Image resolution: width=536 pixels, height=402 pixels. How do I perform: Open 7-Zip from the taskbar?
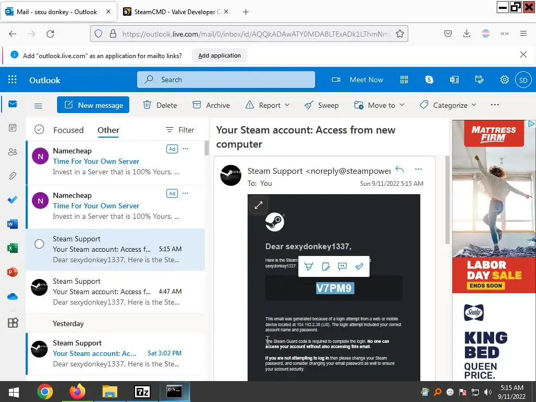click(x=142, y=392)
